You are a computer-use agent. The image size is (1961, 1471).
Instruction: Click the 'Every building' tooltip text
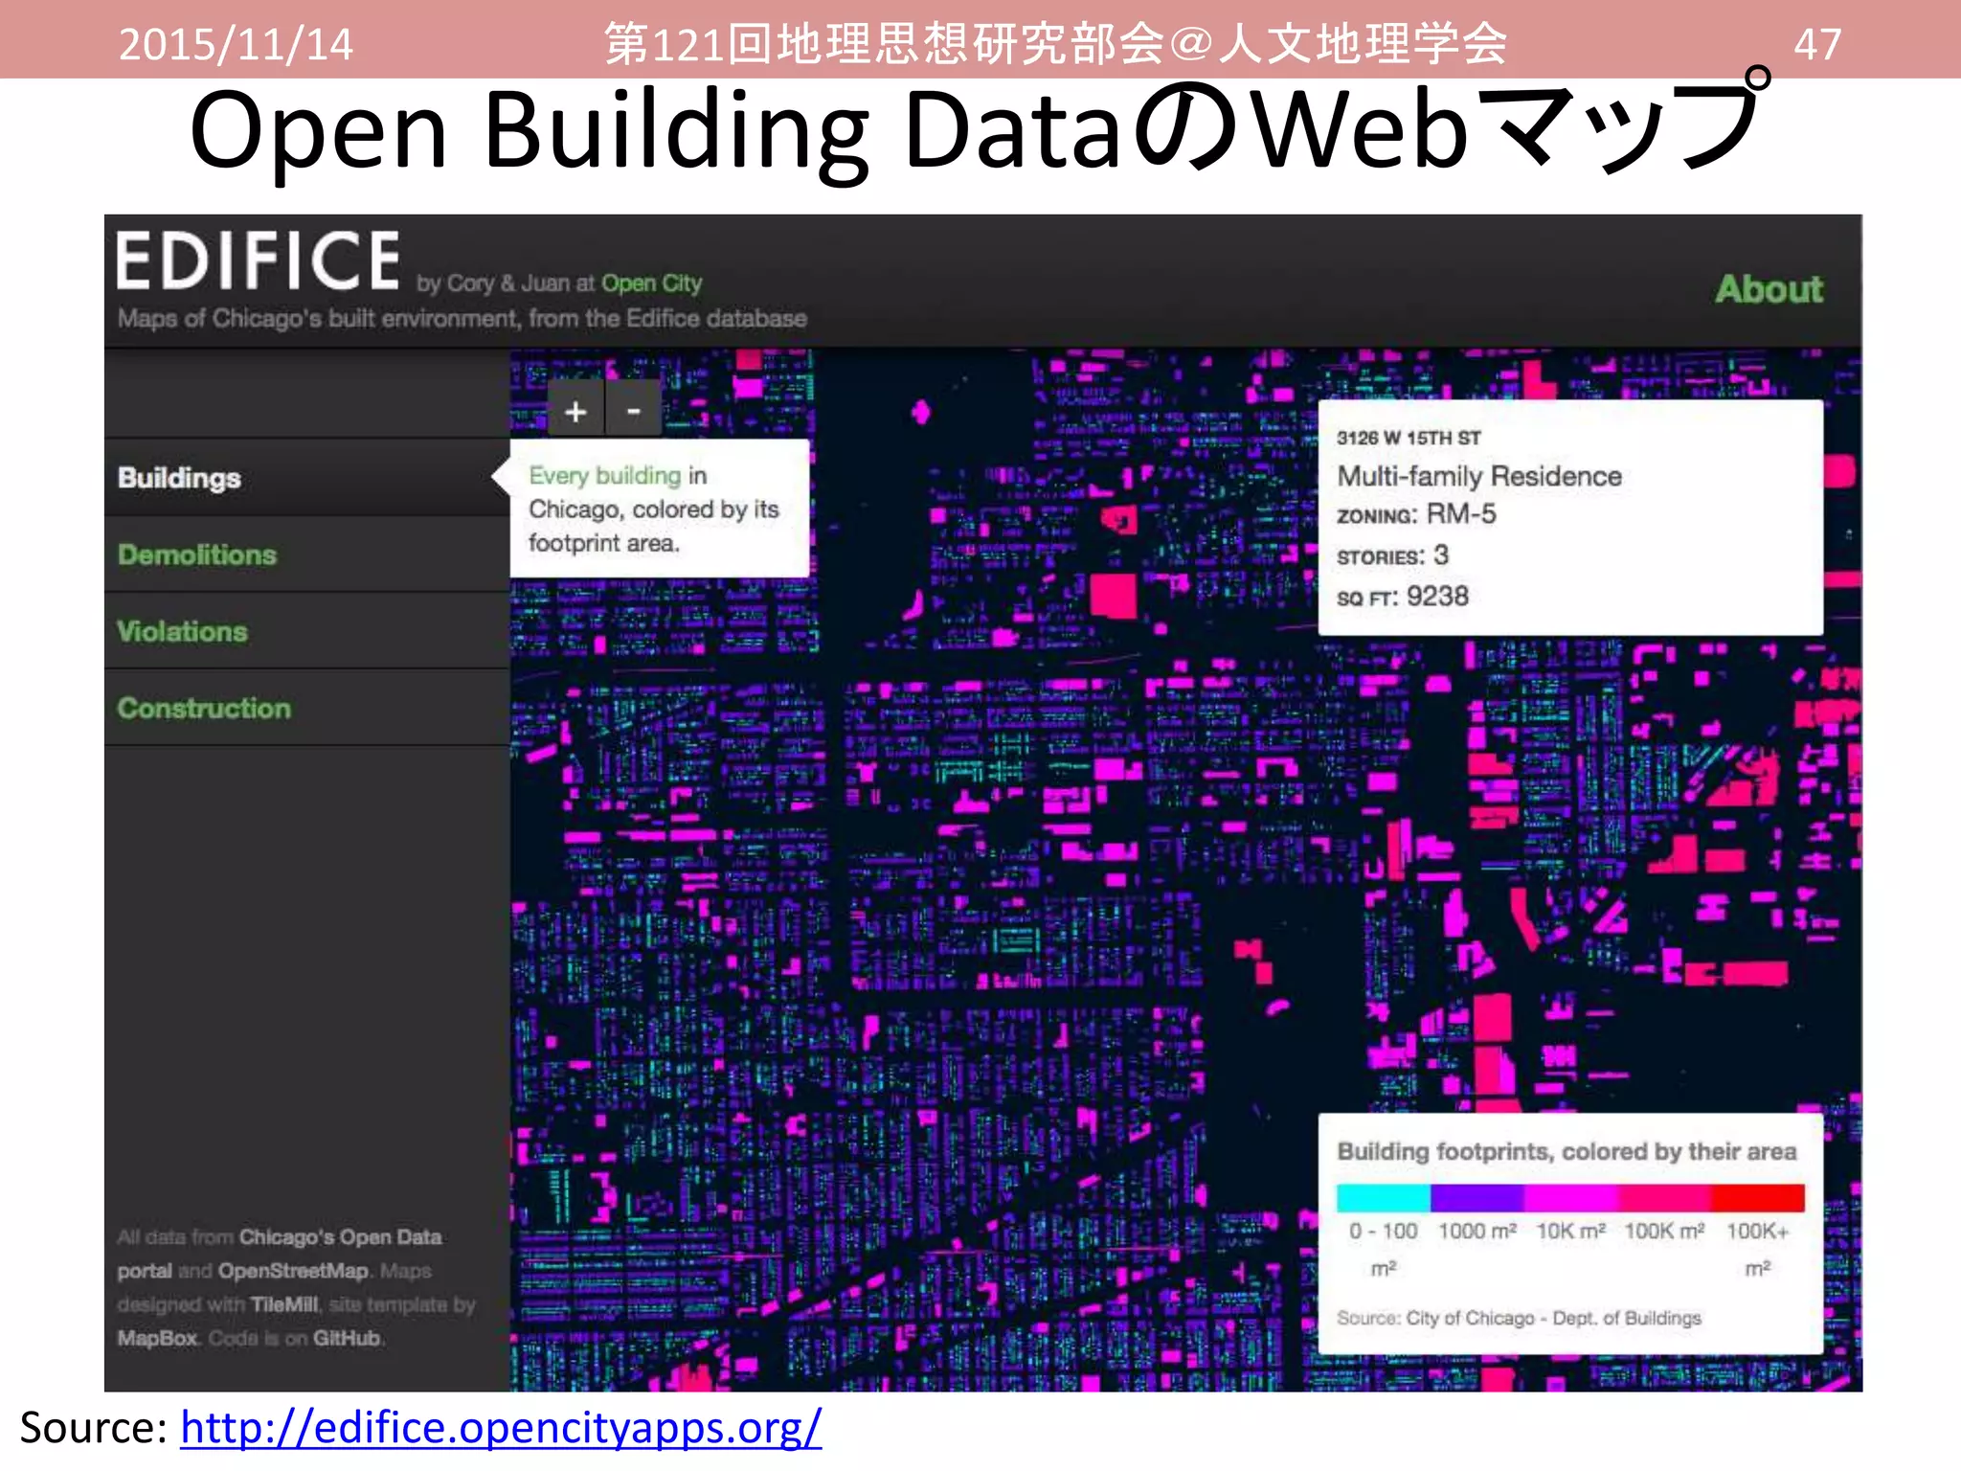604,475
